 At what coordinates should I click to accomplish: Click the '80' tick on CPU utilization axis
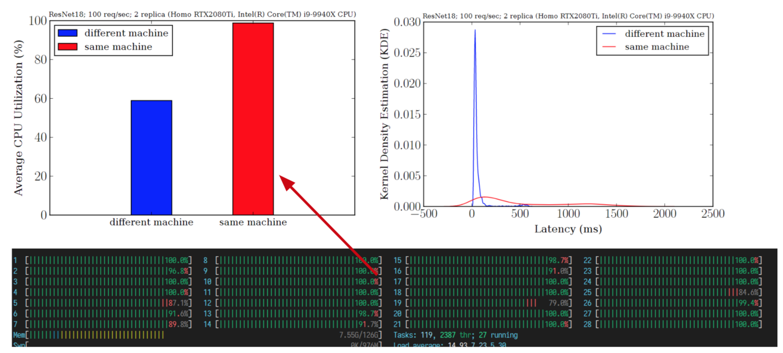click(x=40, y=60)
